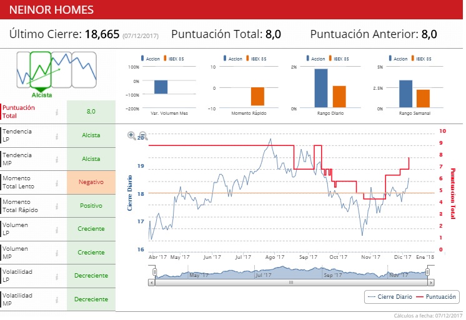Image resolution: width=466 pixels, height=320 pixels.
Task: Toggle Accion legend in Rango Diario chart
Action: pos(315,59)
